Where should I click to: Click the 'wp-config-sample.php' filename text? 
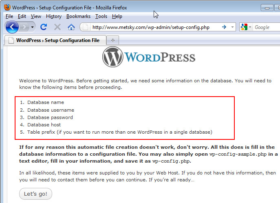tap(238, 154)
